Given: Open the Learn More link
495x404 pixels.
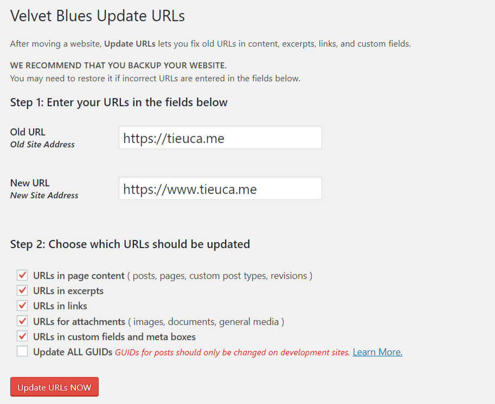Looking at the screenshot, I should pyautogui.click(x=377, y=352).
